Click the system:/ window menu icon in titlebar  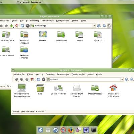13,70
